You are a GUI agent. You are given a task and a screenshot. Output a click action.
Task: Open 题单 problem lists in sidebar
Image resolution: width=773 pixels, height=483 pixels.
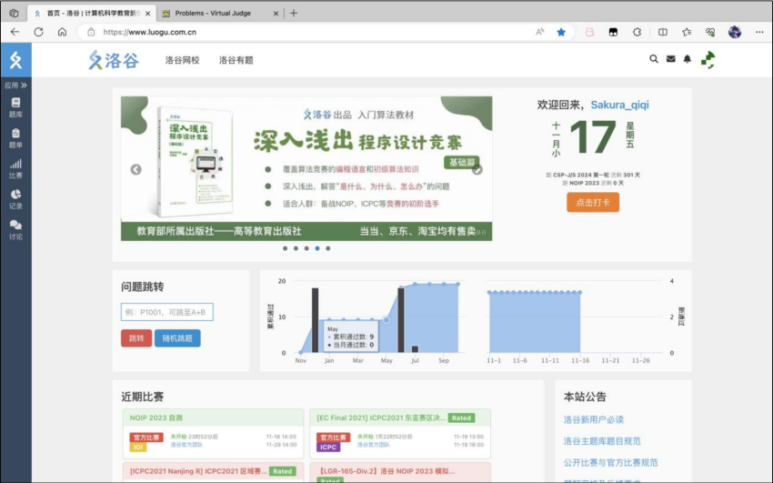click(15, 138)
